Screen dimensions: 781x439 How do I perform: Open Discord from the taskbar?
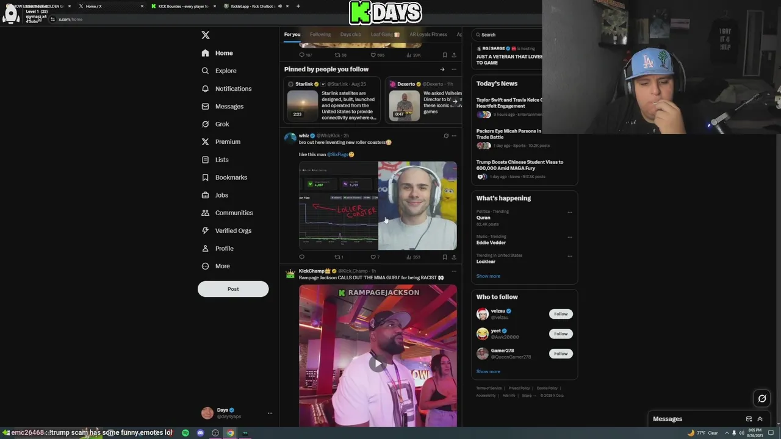click(200, 433)
